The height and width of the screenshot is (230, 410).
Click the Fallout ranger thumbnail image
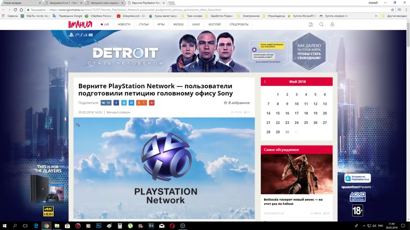297,174
